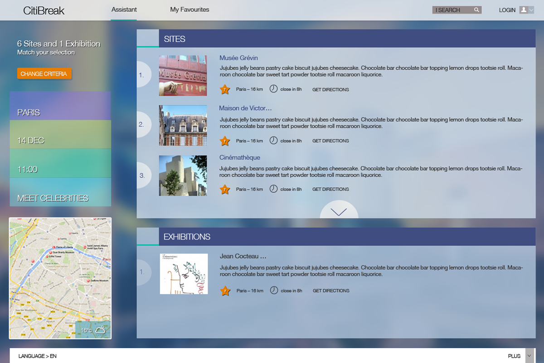
Task: Open Maison de Victor thumbnail image
Action: coord(183,125)
